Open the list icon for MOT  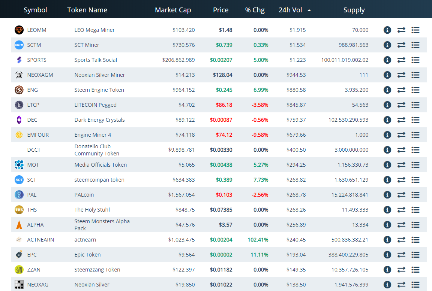(x=415, y=165)
